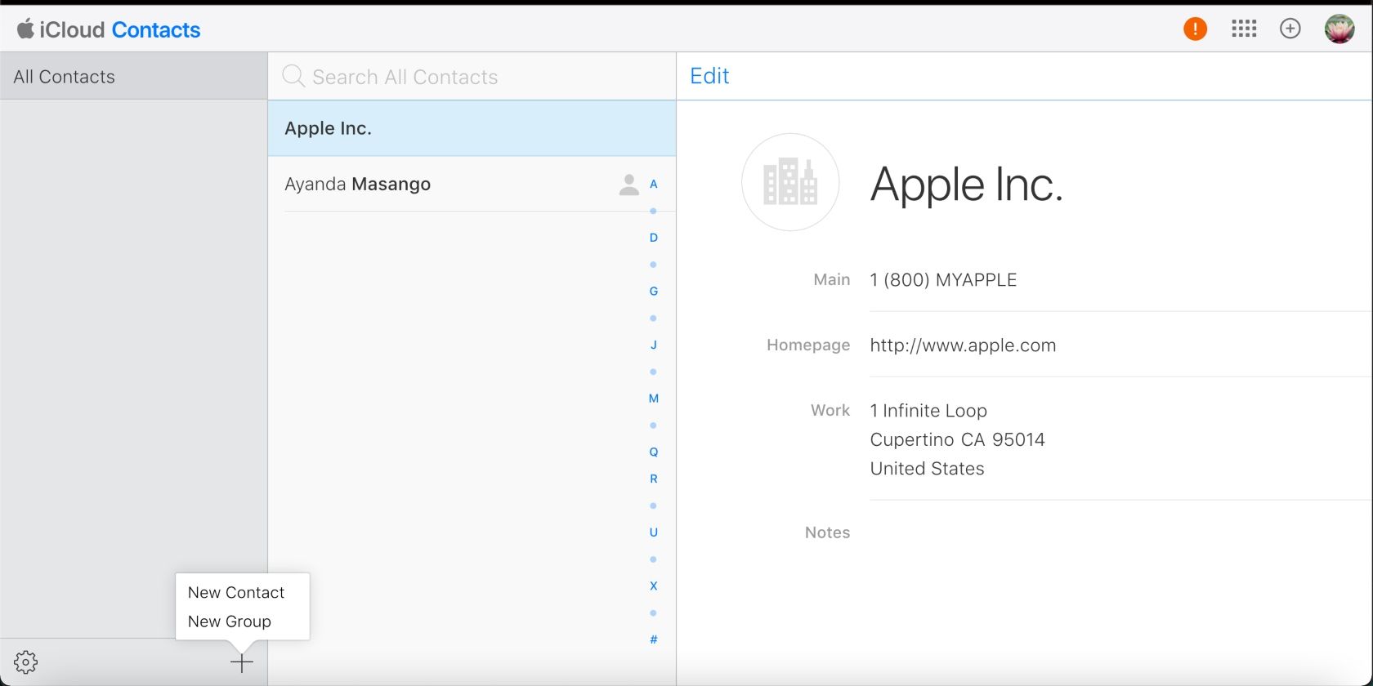
Task: Click the Homepage field label
Action: click(808, 345)
